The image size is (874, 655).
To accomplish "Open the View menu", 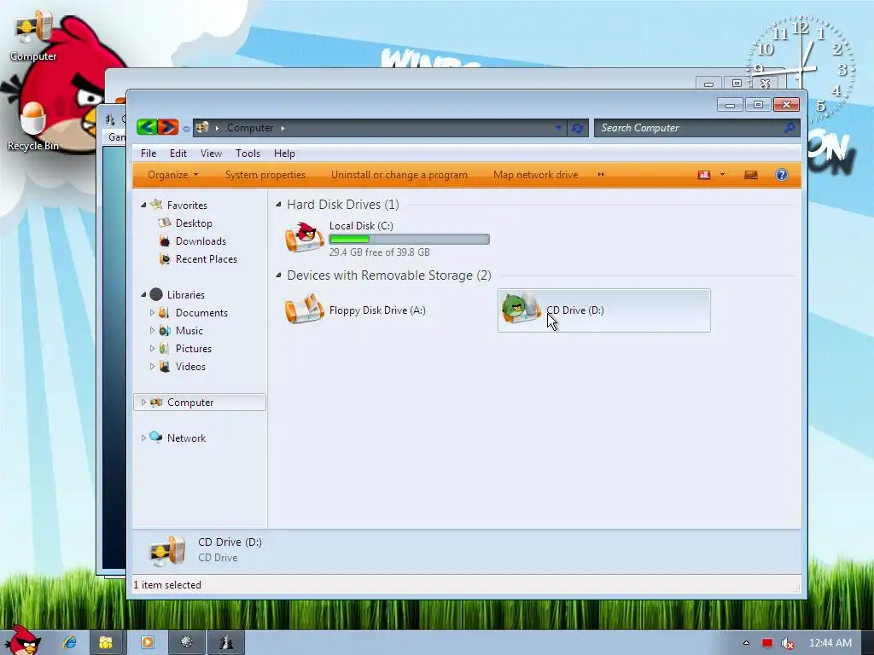I will [x=211, y=154].
